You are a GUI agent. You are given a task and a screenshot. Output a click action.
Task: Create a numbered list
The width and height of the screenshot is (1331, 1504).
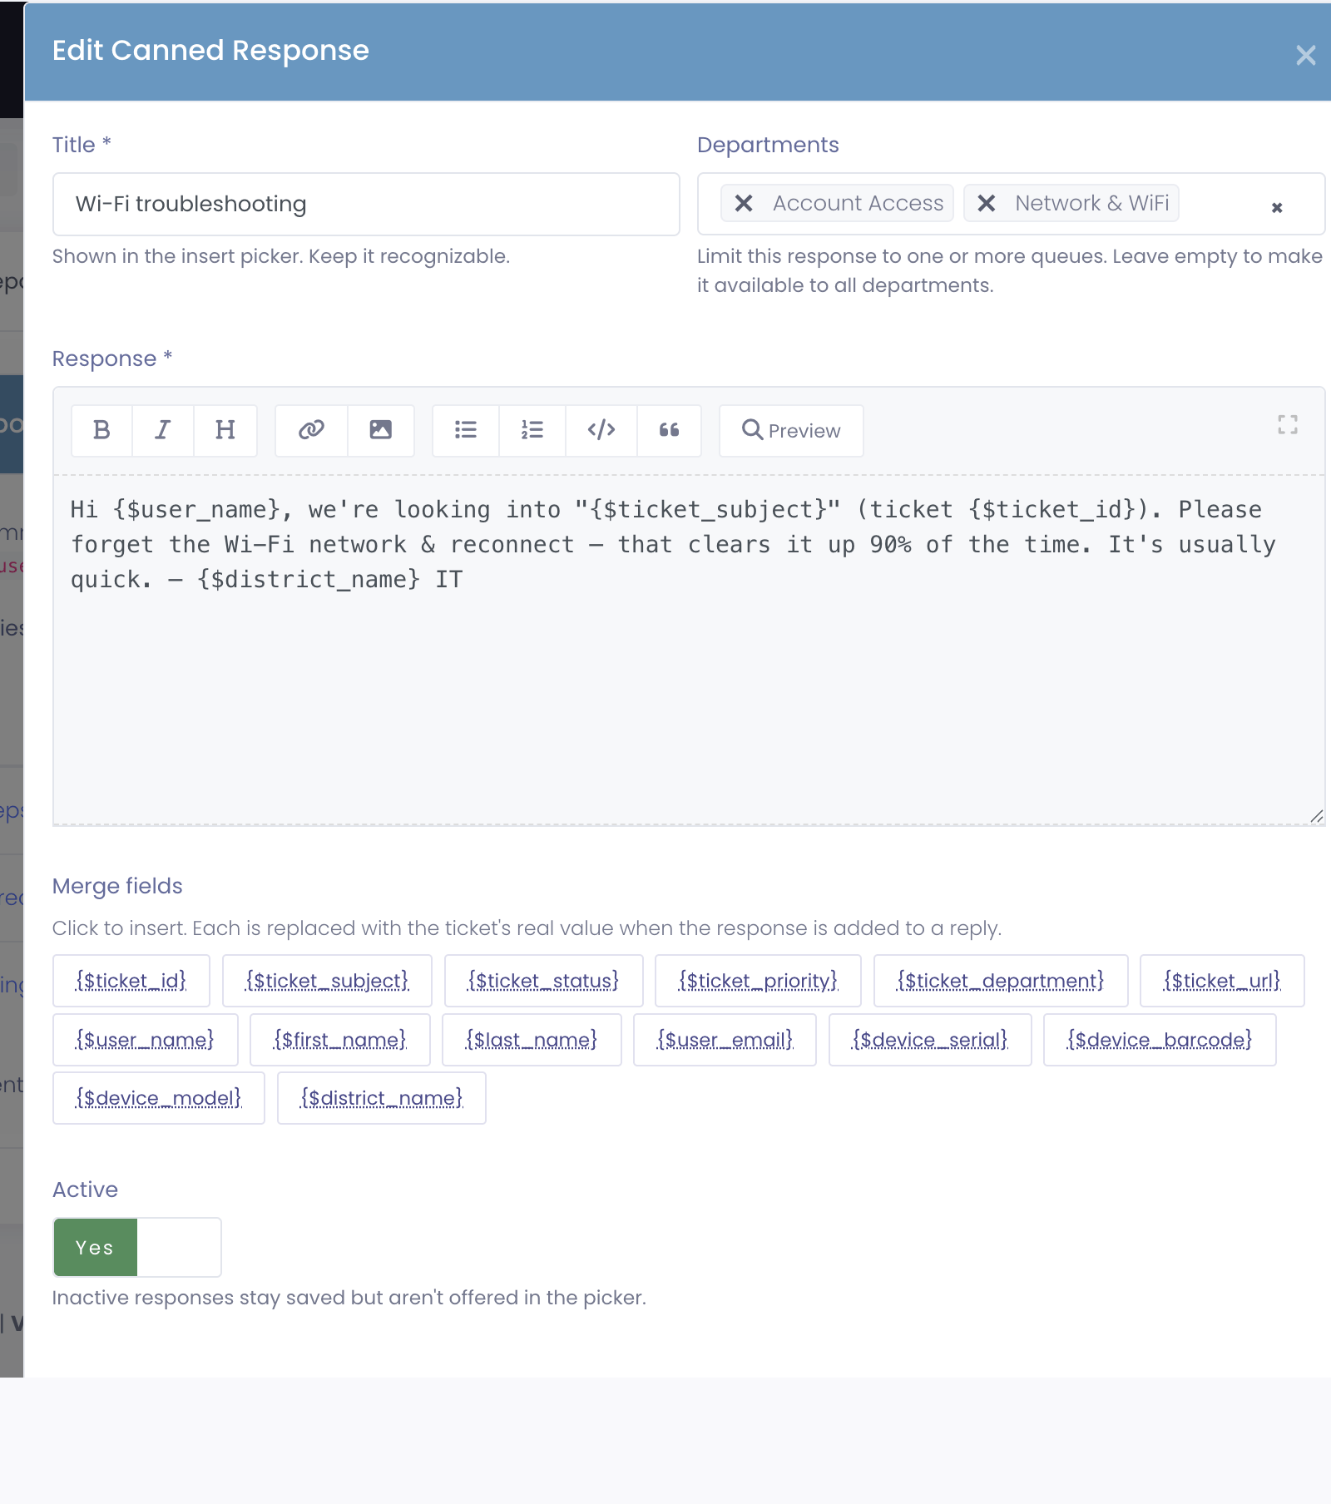[532, 430]
